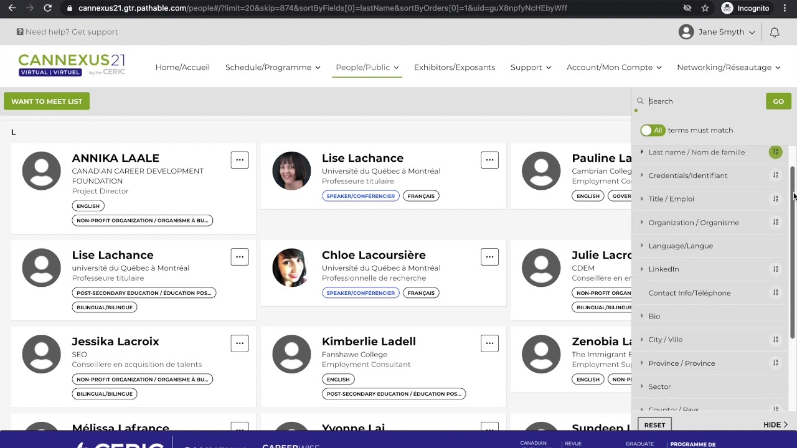This screenshot has width=797, height=448.
Task: Click Speaker/Conférencier tag on Chloe Lacoursière
Action: click(361, 292)
